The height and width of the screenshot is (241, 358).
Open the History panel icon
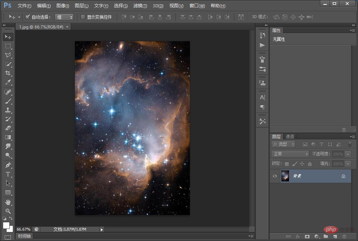point(262,35)
